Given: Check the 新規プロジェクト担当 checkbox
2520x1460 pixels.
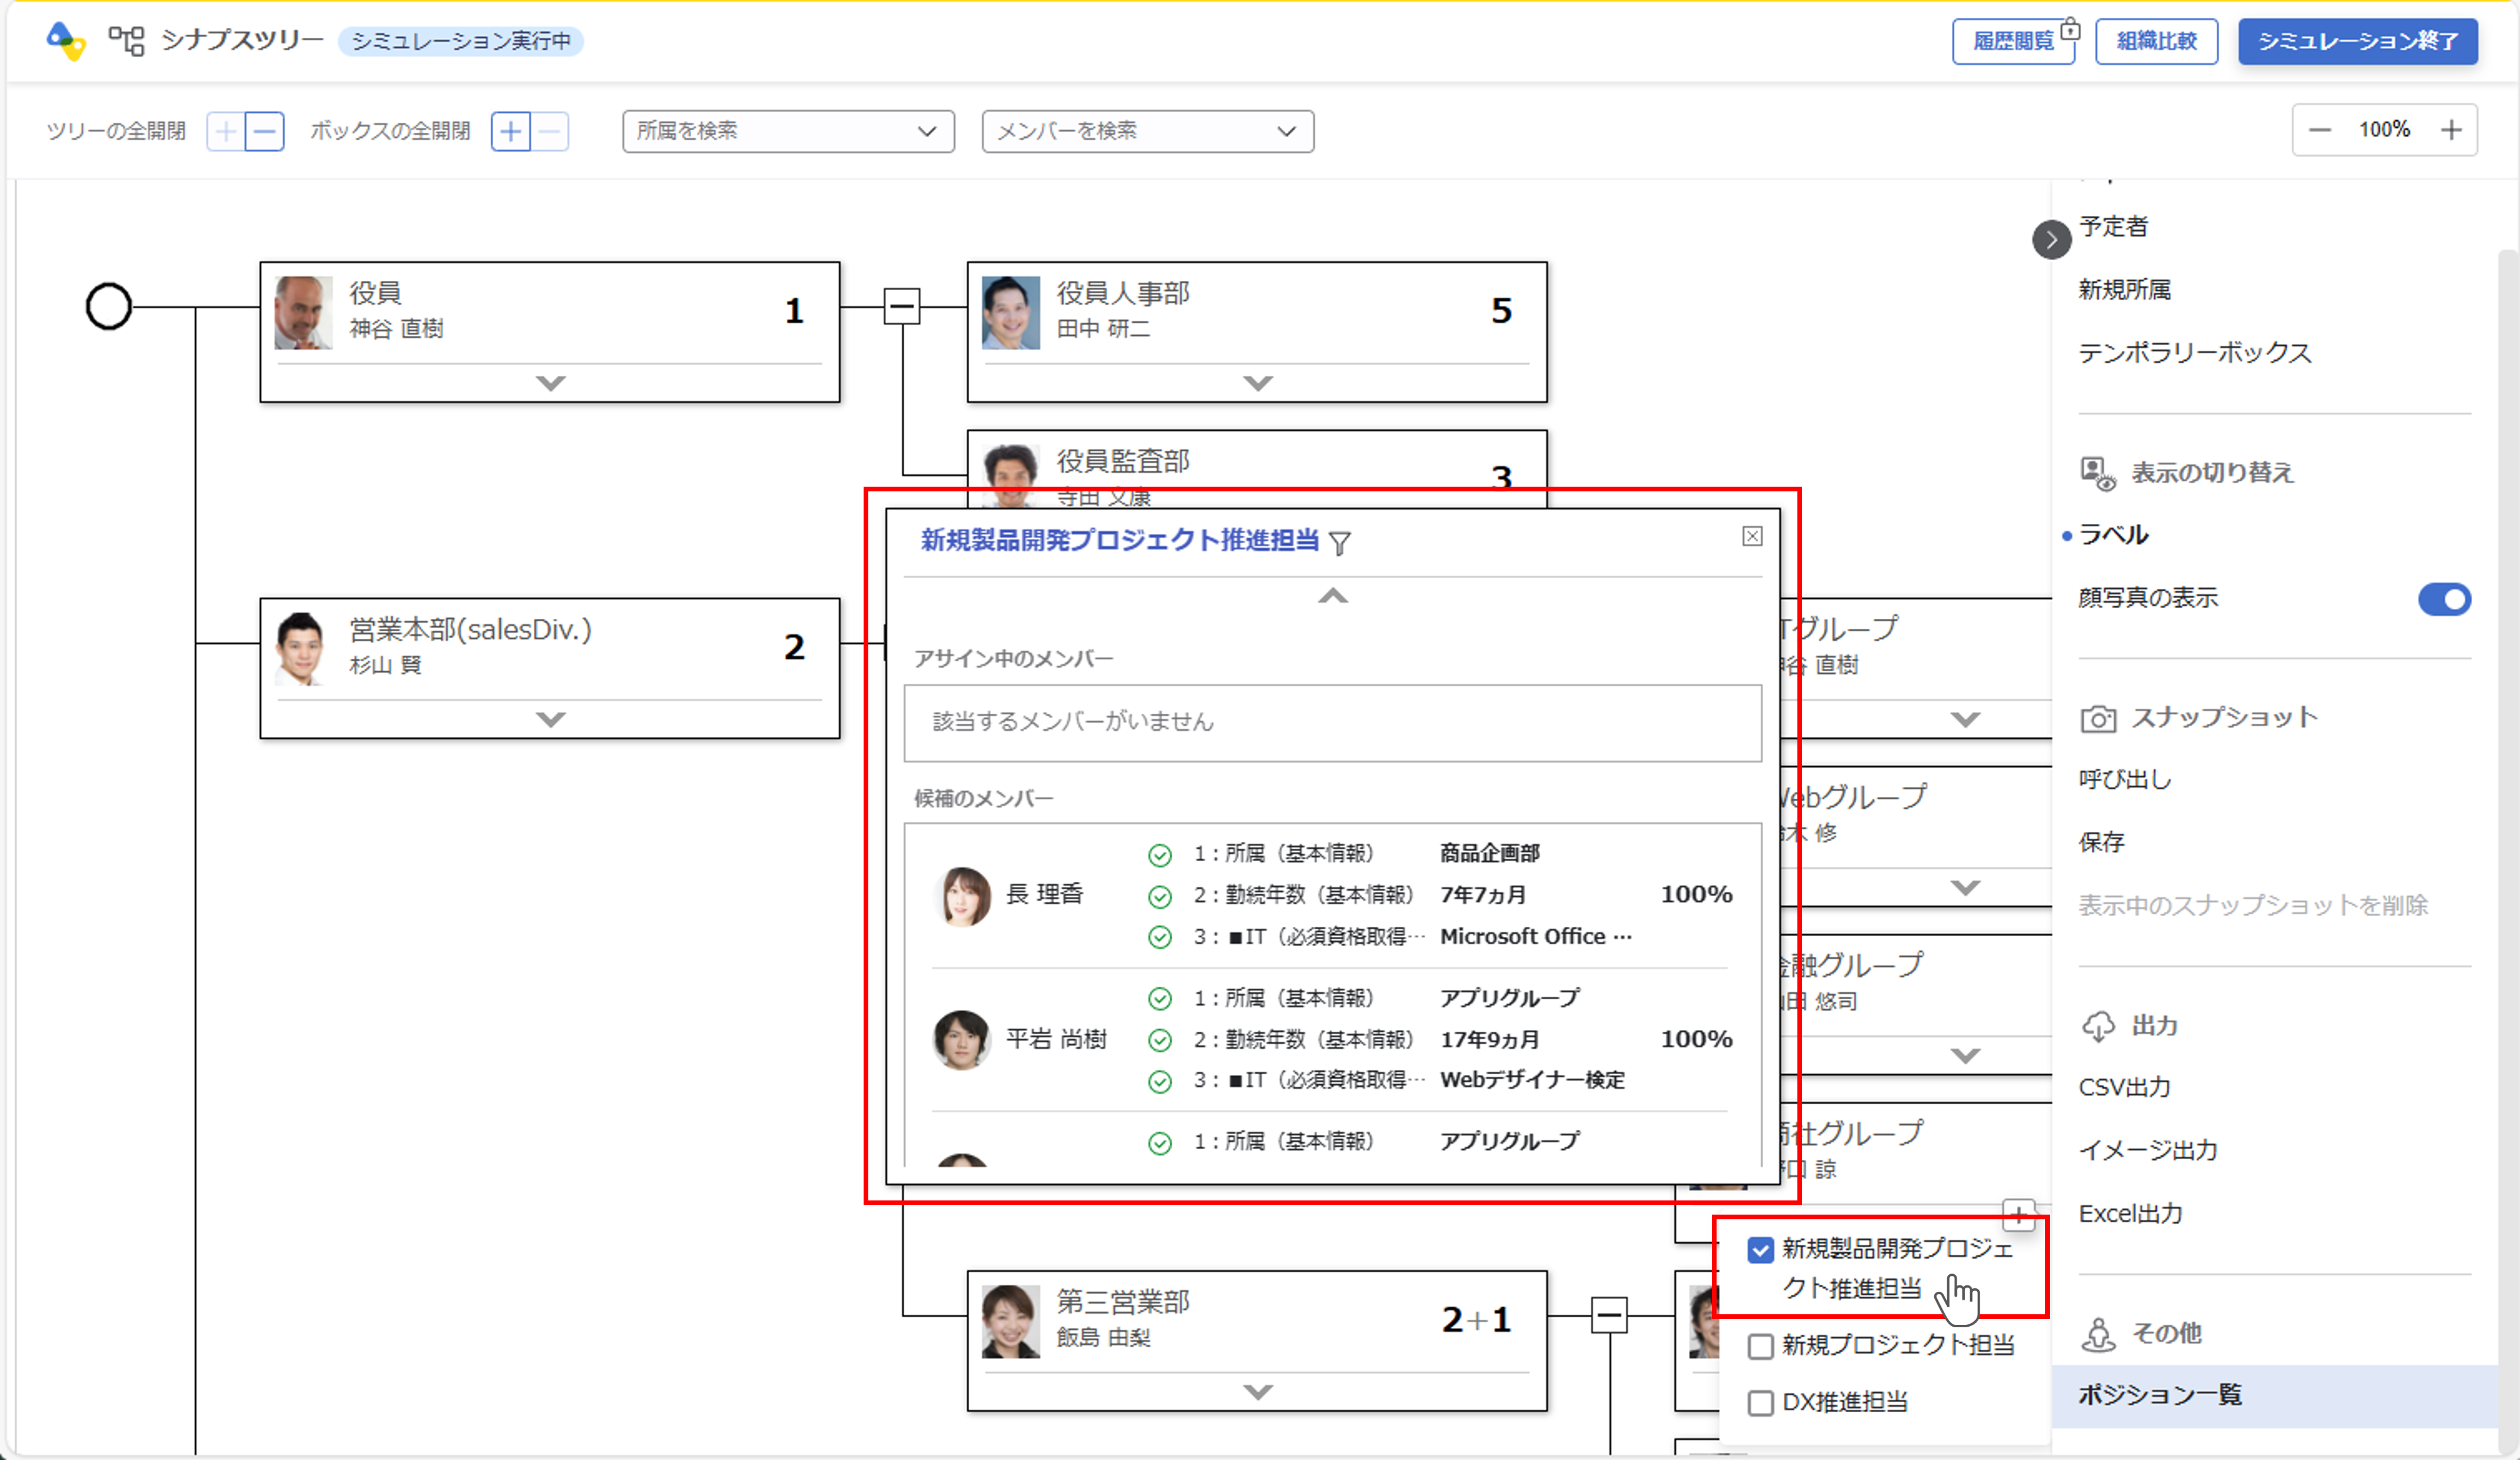Looking at the screenshot, I should (1760, 1346).
